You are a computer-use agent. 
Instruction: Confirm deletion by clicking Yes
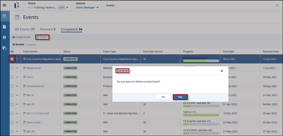(180, 97)
